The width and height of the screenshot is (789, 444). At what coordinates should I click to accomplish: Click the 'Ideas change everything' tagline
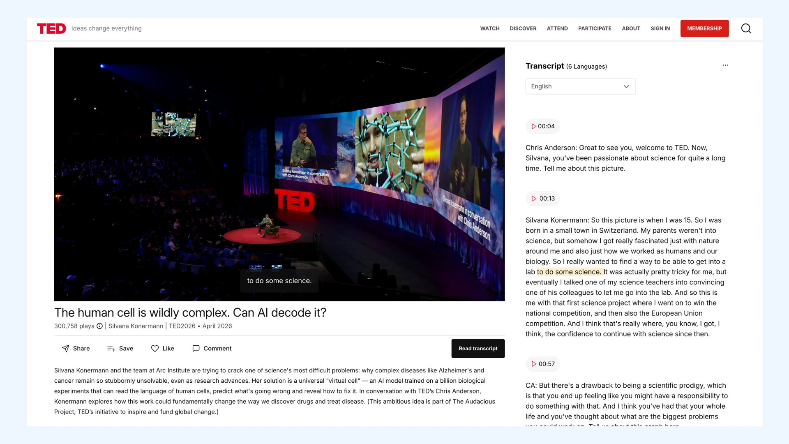[106, 28]
